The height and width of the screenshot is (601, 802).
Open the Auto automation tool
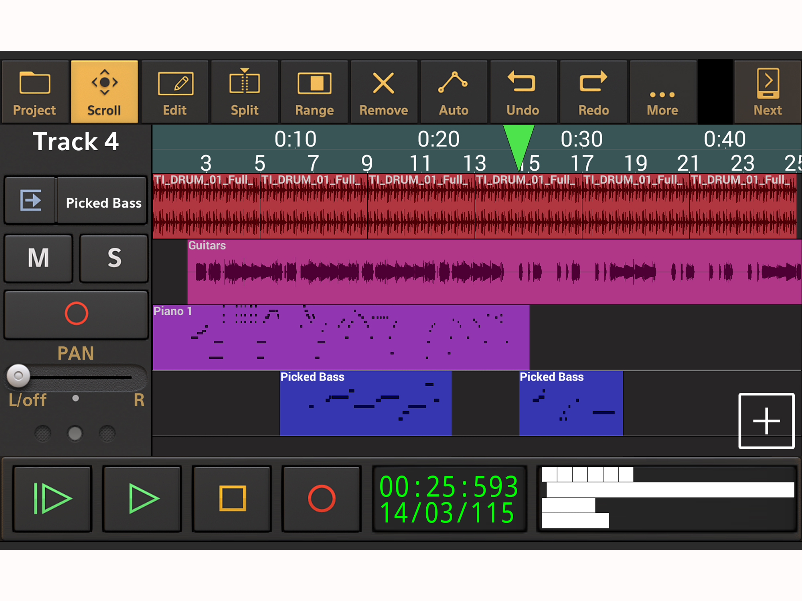pyautogui.click(x=454, y=92)
